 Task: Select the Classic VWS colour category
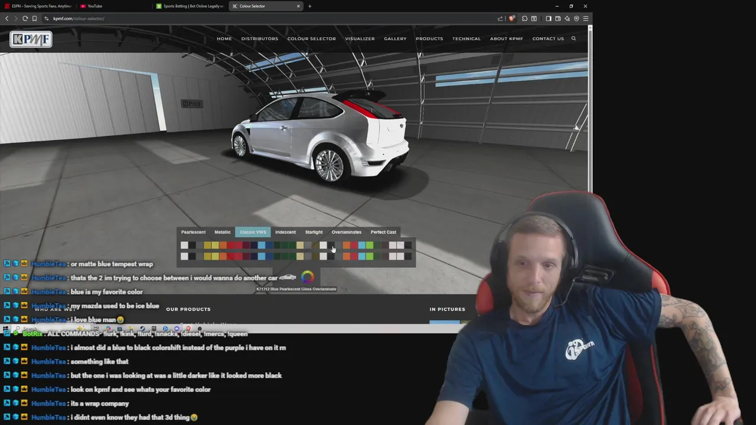point(253,232)
